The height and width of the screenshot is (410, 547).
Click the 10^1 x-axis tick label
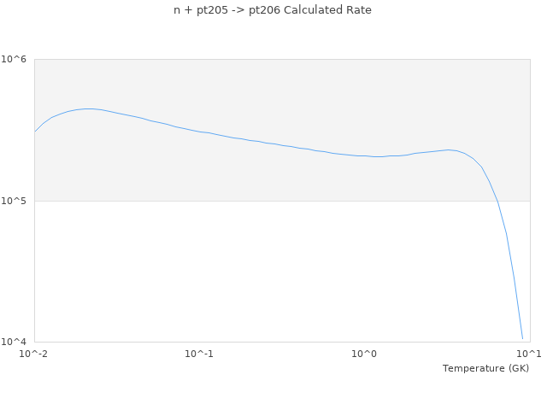530,354
